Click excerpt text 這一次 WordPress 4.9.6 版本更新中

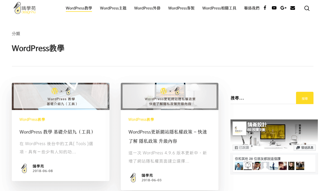click(168, 157)
